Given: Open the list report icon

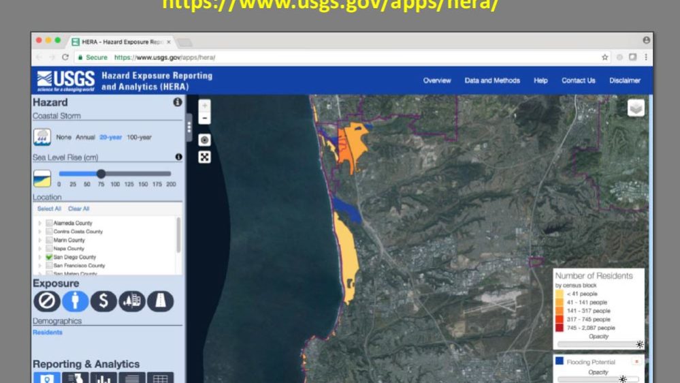Looking at the screenshot, I should pos(132,378).
